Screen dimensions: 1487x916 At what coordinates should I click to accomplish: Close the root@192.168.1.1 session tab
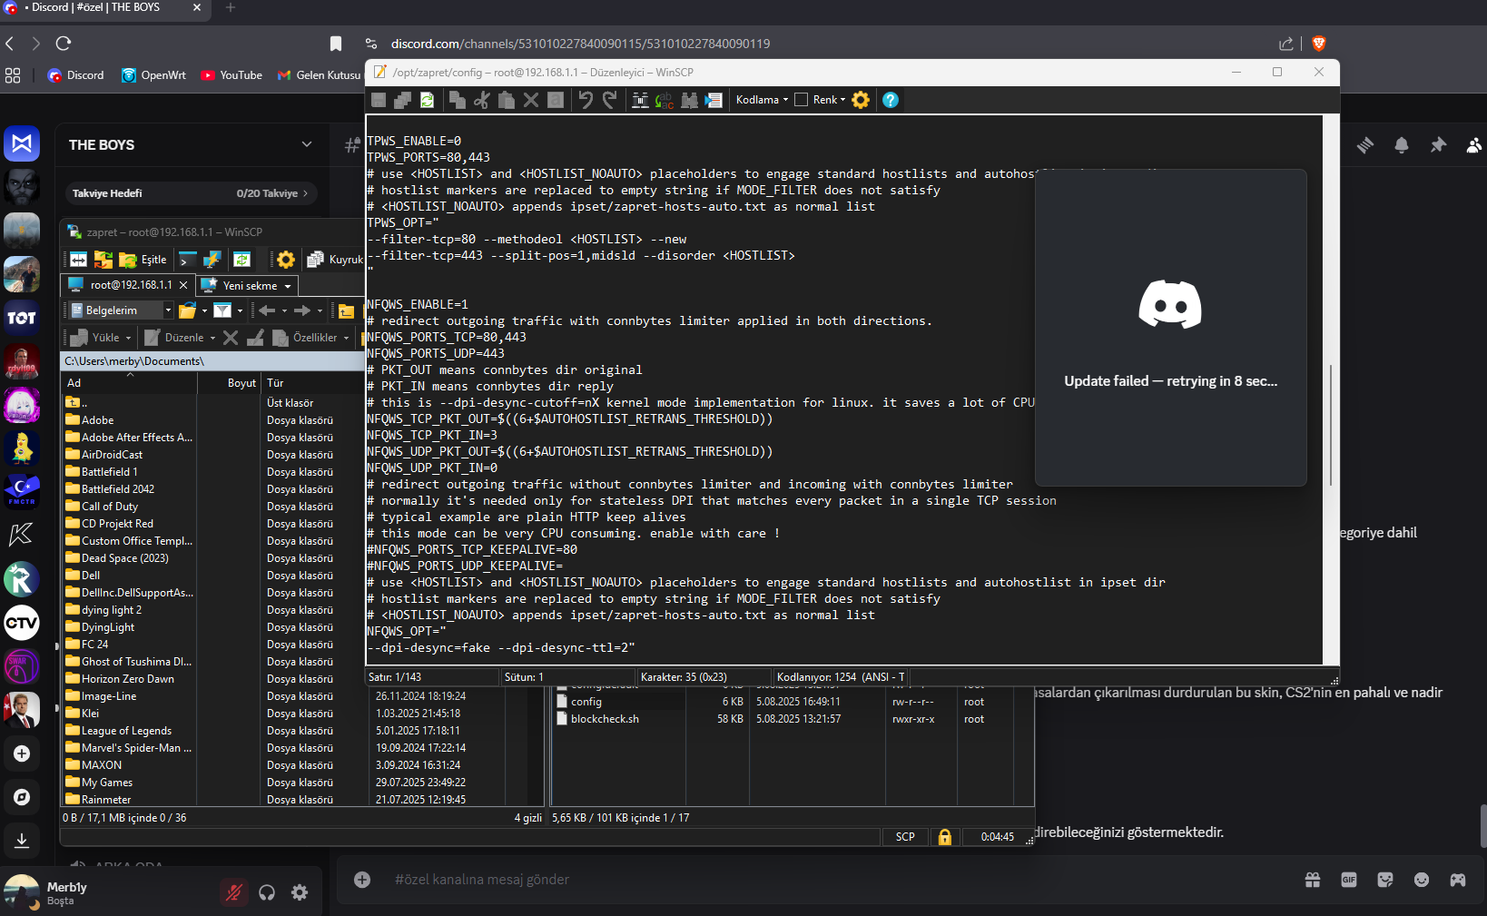point(183,285)
